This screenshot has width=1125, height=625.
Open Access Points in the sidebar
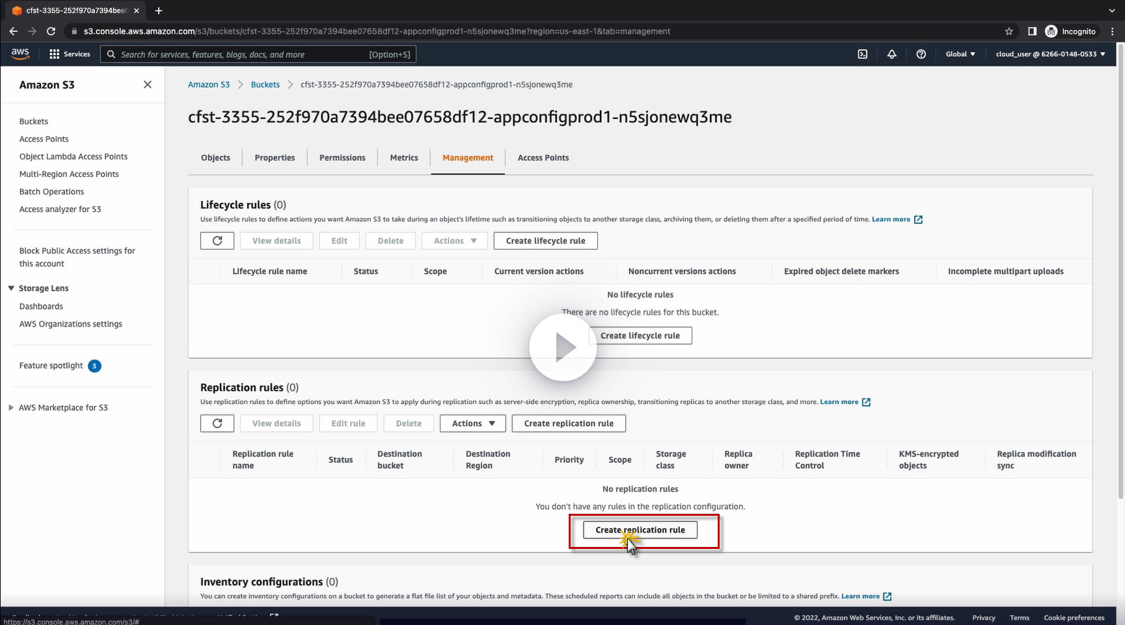point(44,139)
